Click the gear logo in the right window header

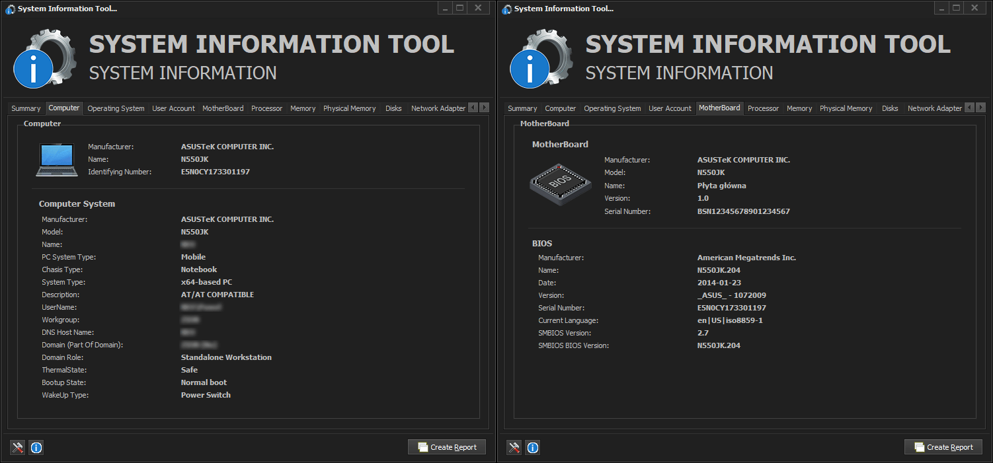click(x=542, y=58)
